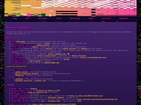The width and height of the screenshot is (141, 105).
Task: Click 'SVG Images of Icons:' label
Action: point(20,94)
